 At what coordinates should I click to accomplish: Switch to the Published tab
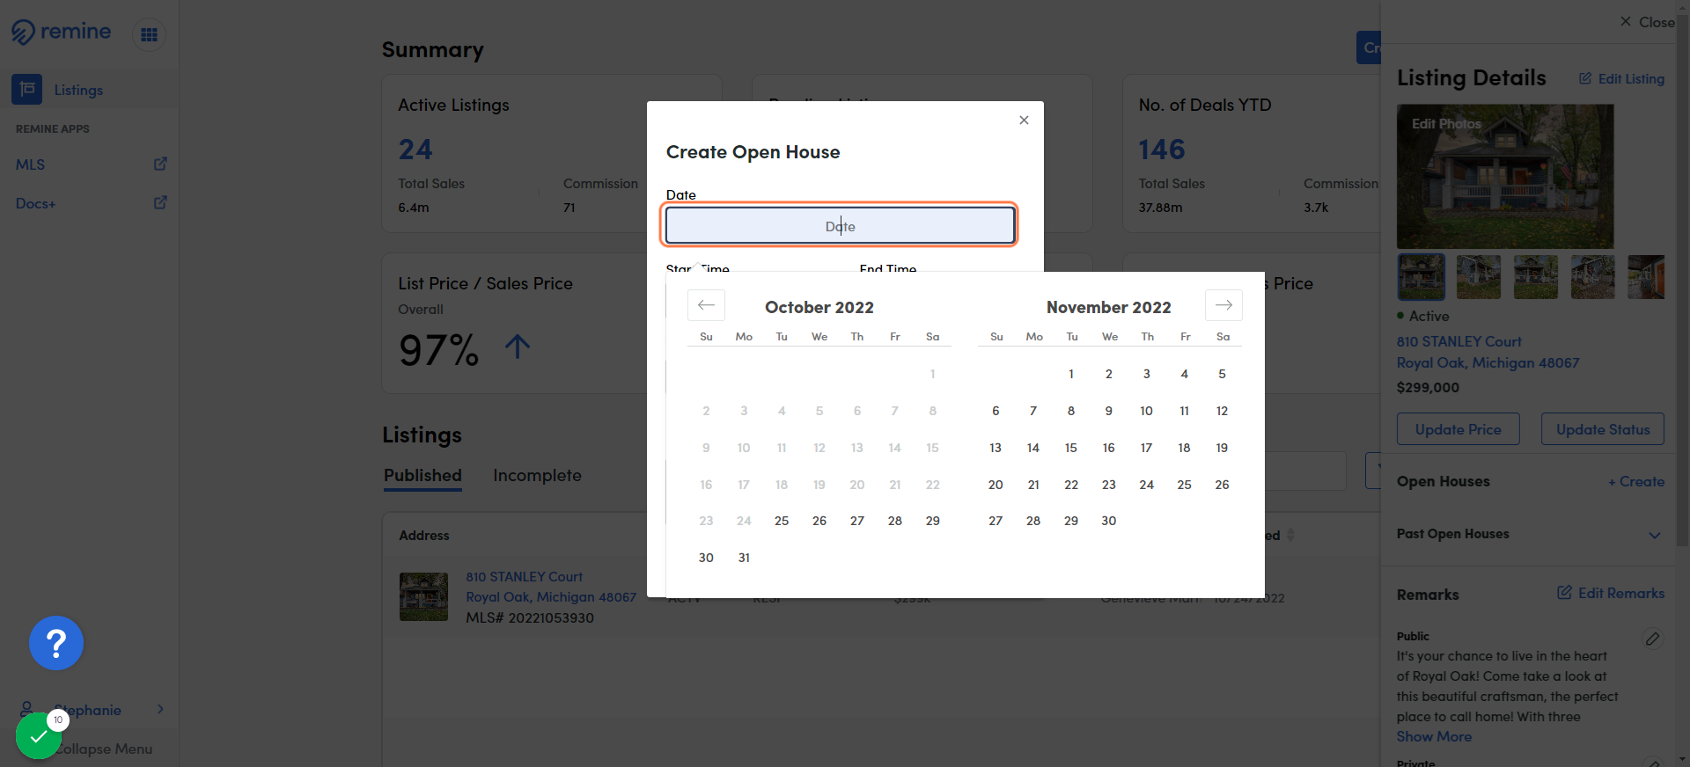tap(422, 475)
